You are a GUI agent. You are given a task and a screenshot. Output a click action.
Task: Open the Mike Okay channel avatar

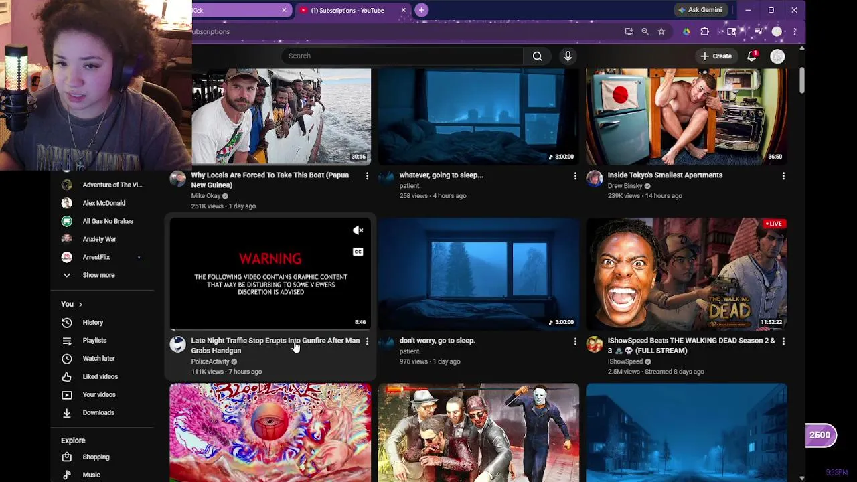pyautogui.click(x=177, y=179)
